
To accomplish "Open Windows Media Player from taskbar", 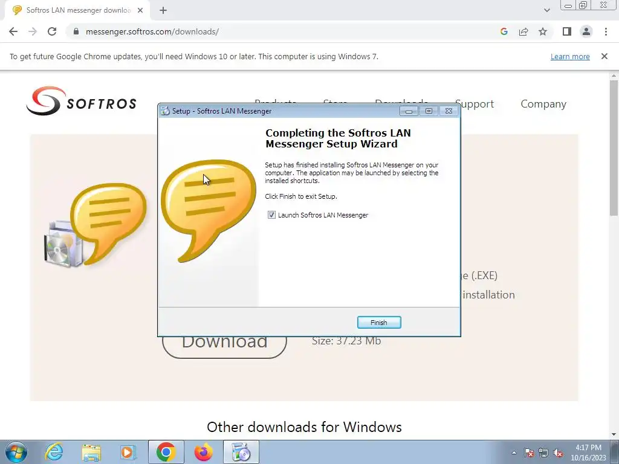I will [x=128, y=452].
